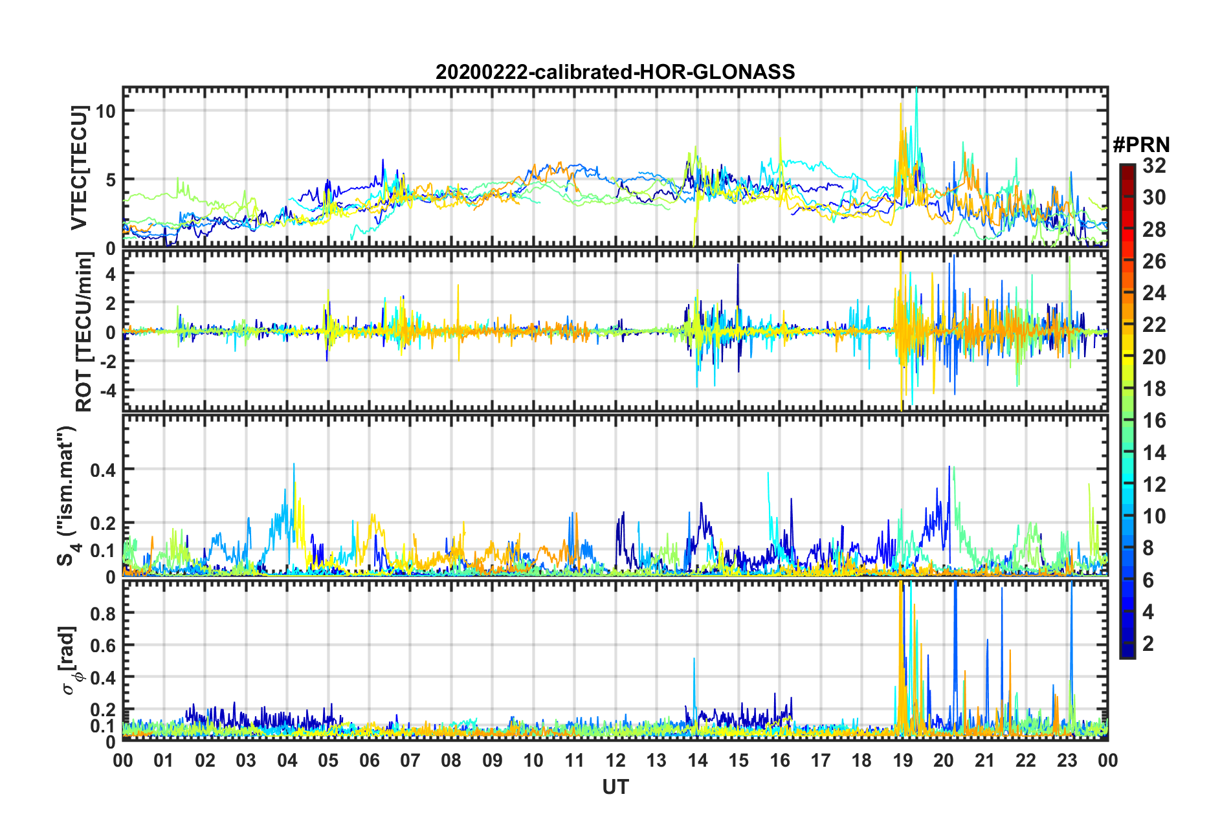
Task: Click the plot title 20200222-calibrated-HOR-GLONASS
Action: [615, 72]
